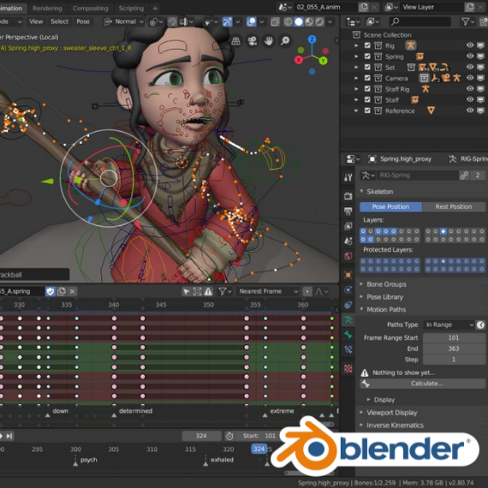Screen dimensions: 488x488
Task: Click motion path End value 363
Action: coord(454,348)
